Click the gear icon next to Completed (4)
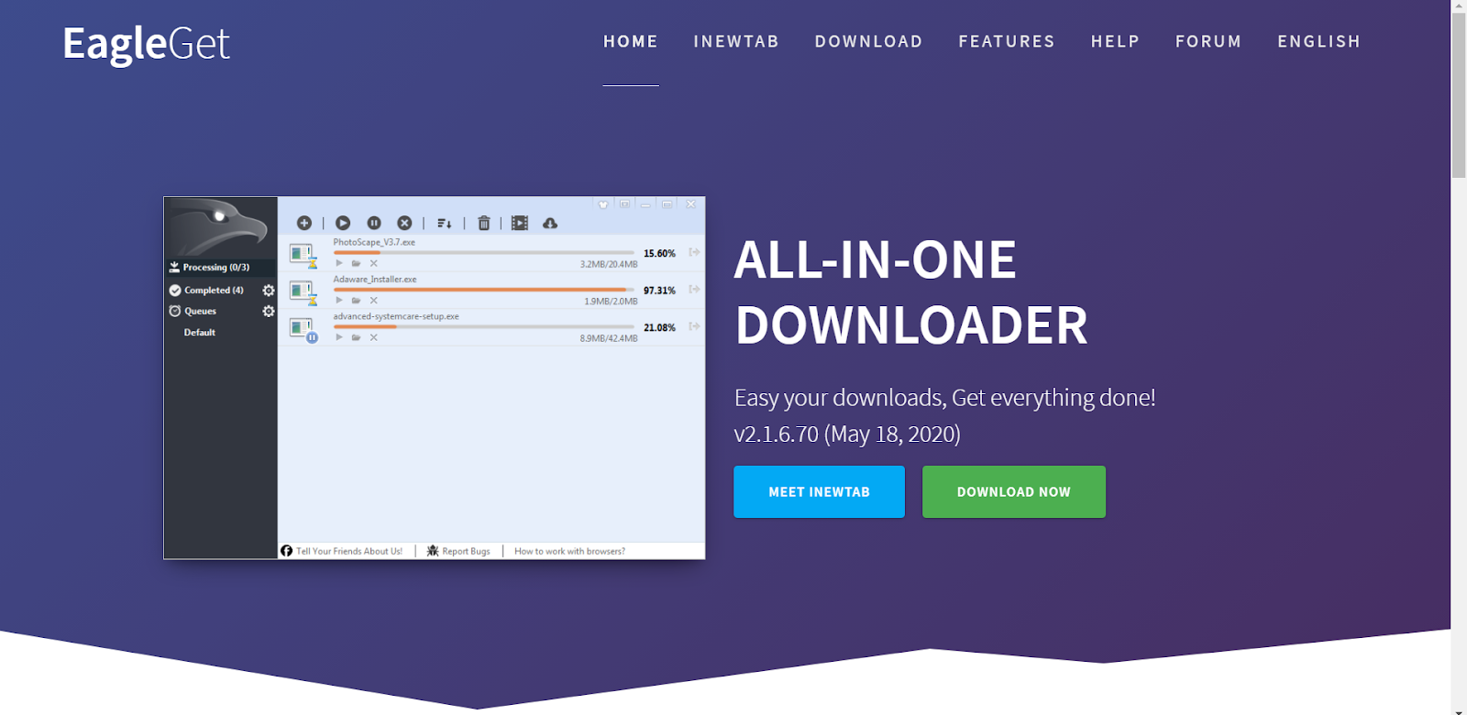Viewport: 1467px width, 715px height. click(269, 290)
